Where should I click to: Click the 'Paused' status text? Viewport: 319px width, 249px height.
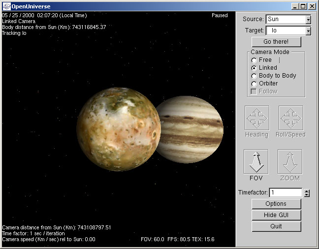click(x=220, y=15)
